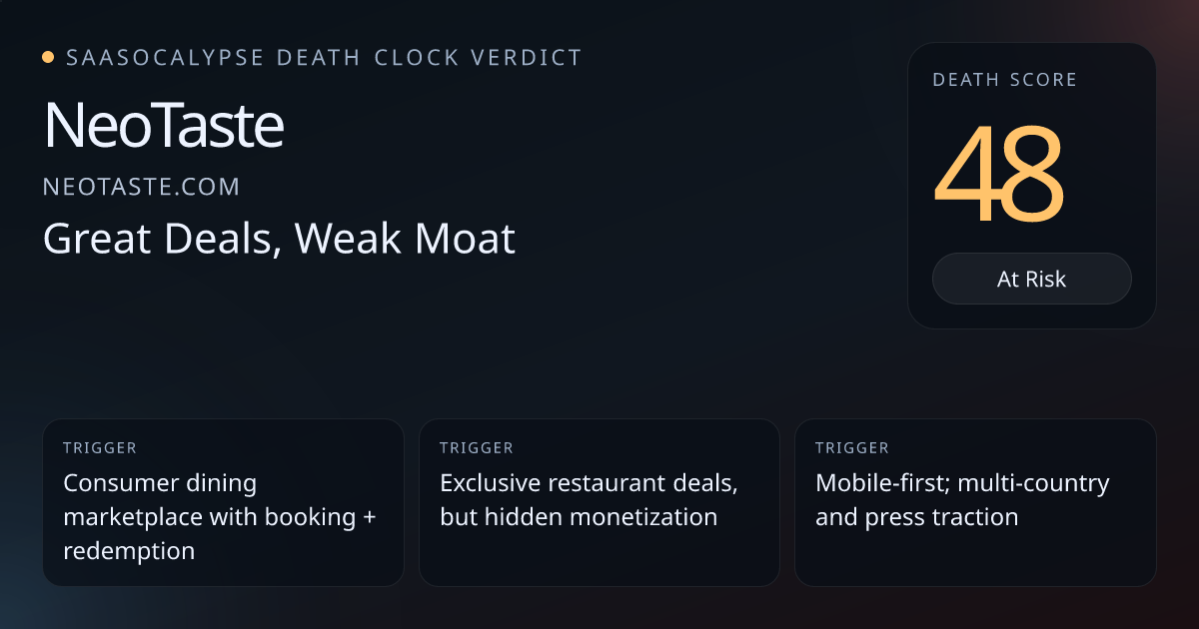Click the Great Deals, Weak Moat headline
The image size is (1199, 629).
[x=279, y=239]
